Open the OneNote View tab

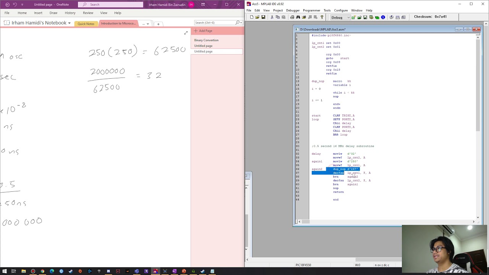click(x=104, y=13)
